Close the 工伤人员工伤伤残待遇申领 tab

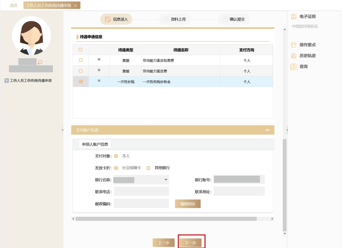pyautogui.click(x=75, y=6)
